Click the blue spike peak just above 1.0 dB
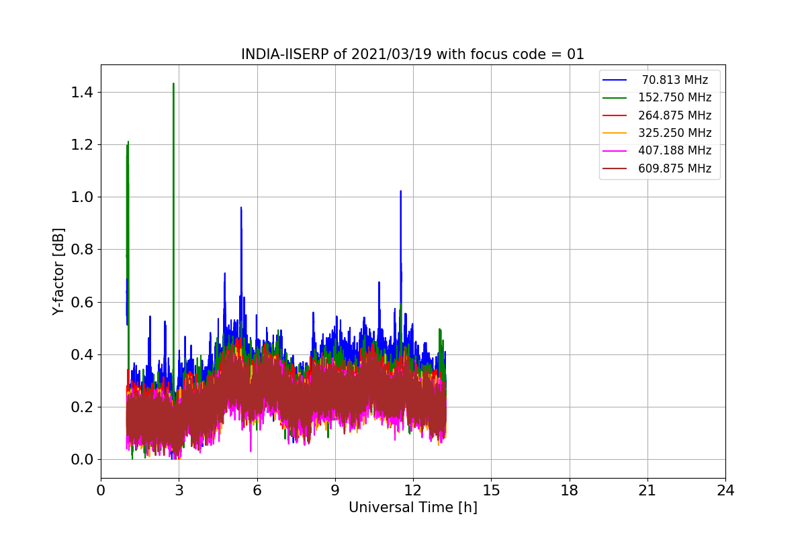The height and width of the screenshot is (537, 806). point(401,192)
